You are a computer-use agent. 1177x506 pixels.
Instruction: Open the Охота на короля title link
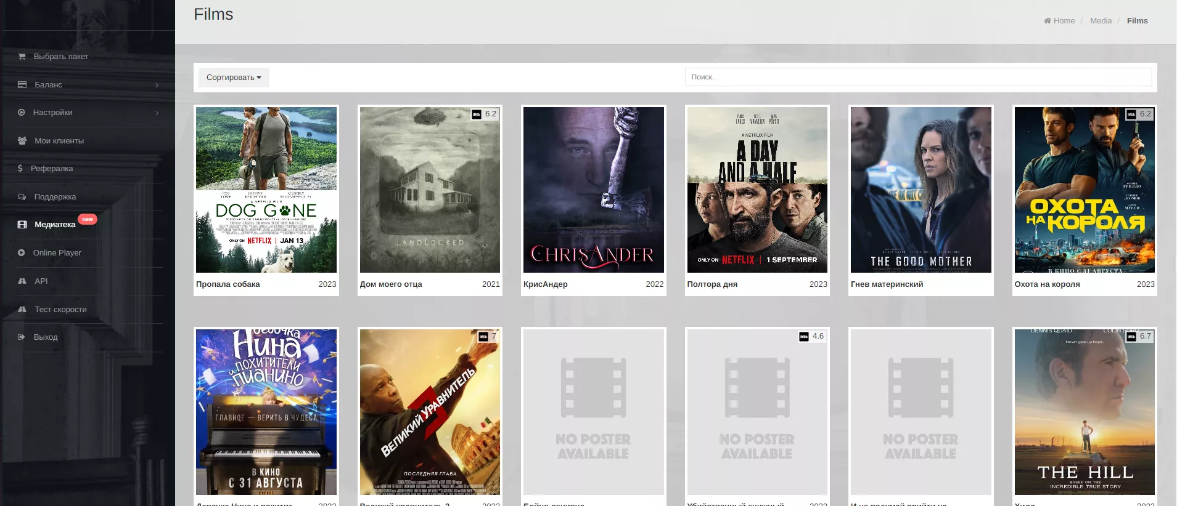click(x=1047, y=284)
